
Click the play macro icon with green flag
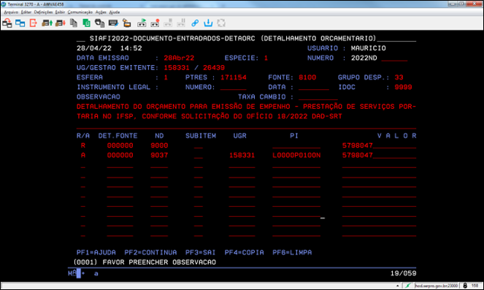[142, 23]
